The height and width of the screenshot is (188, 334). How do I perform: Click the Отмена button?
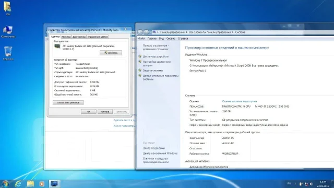click(105, 111)
